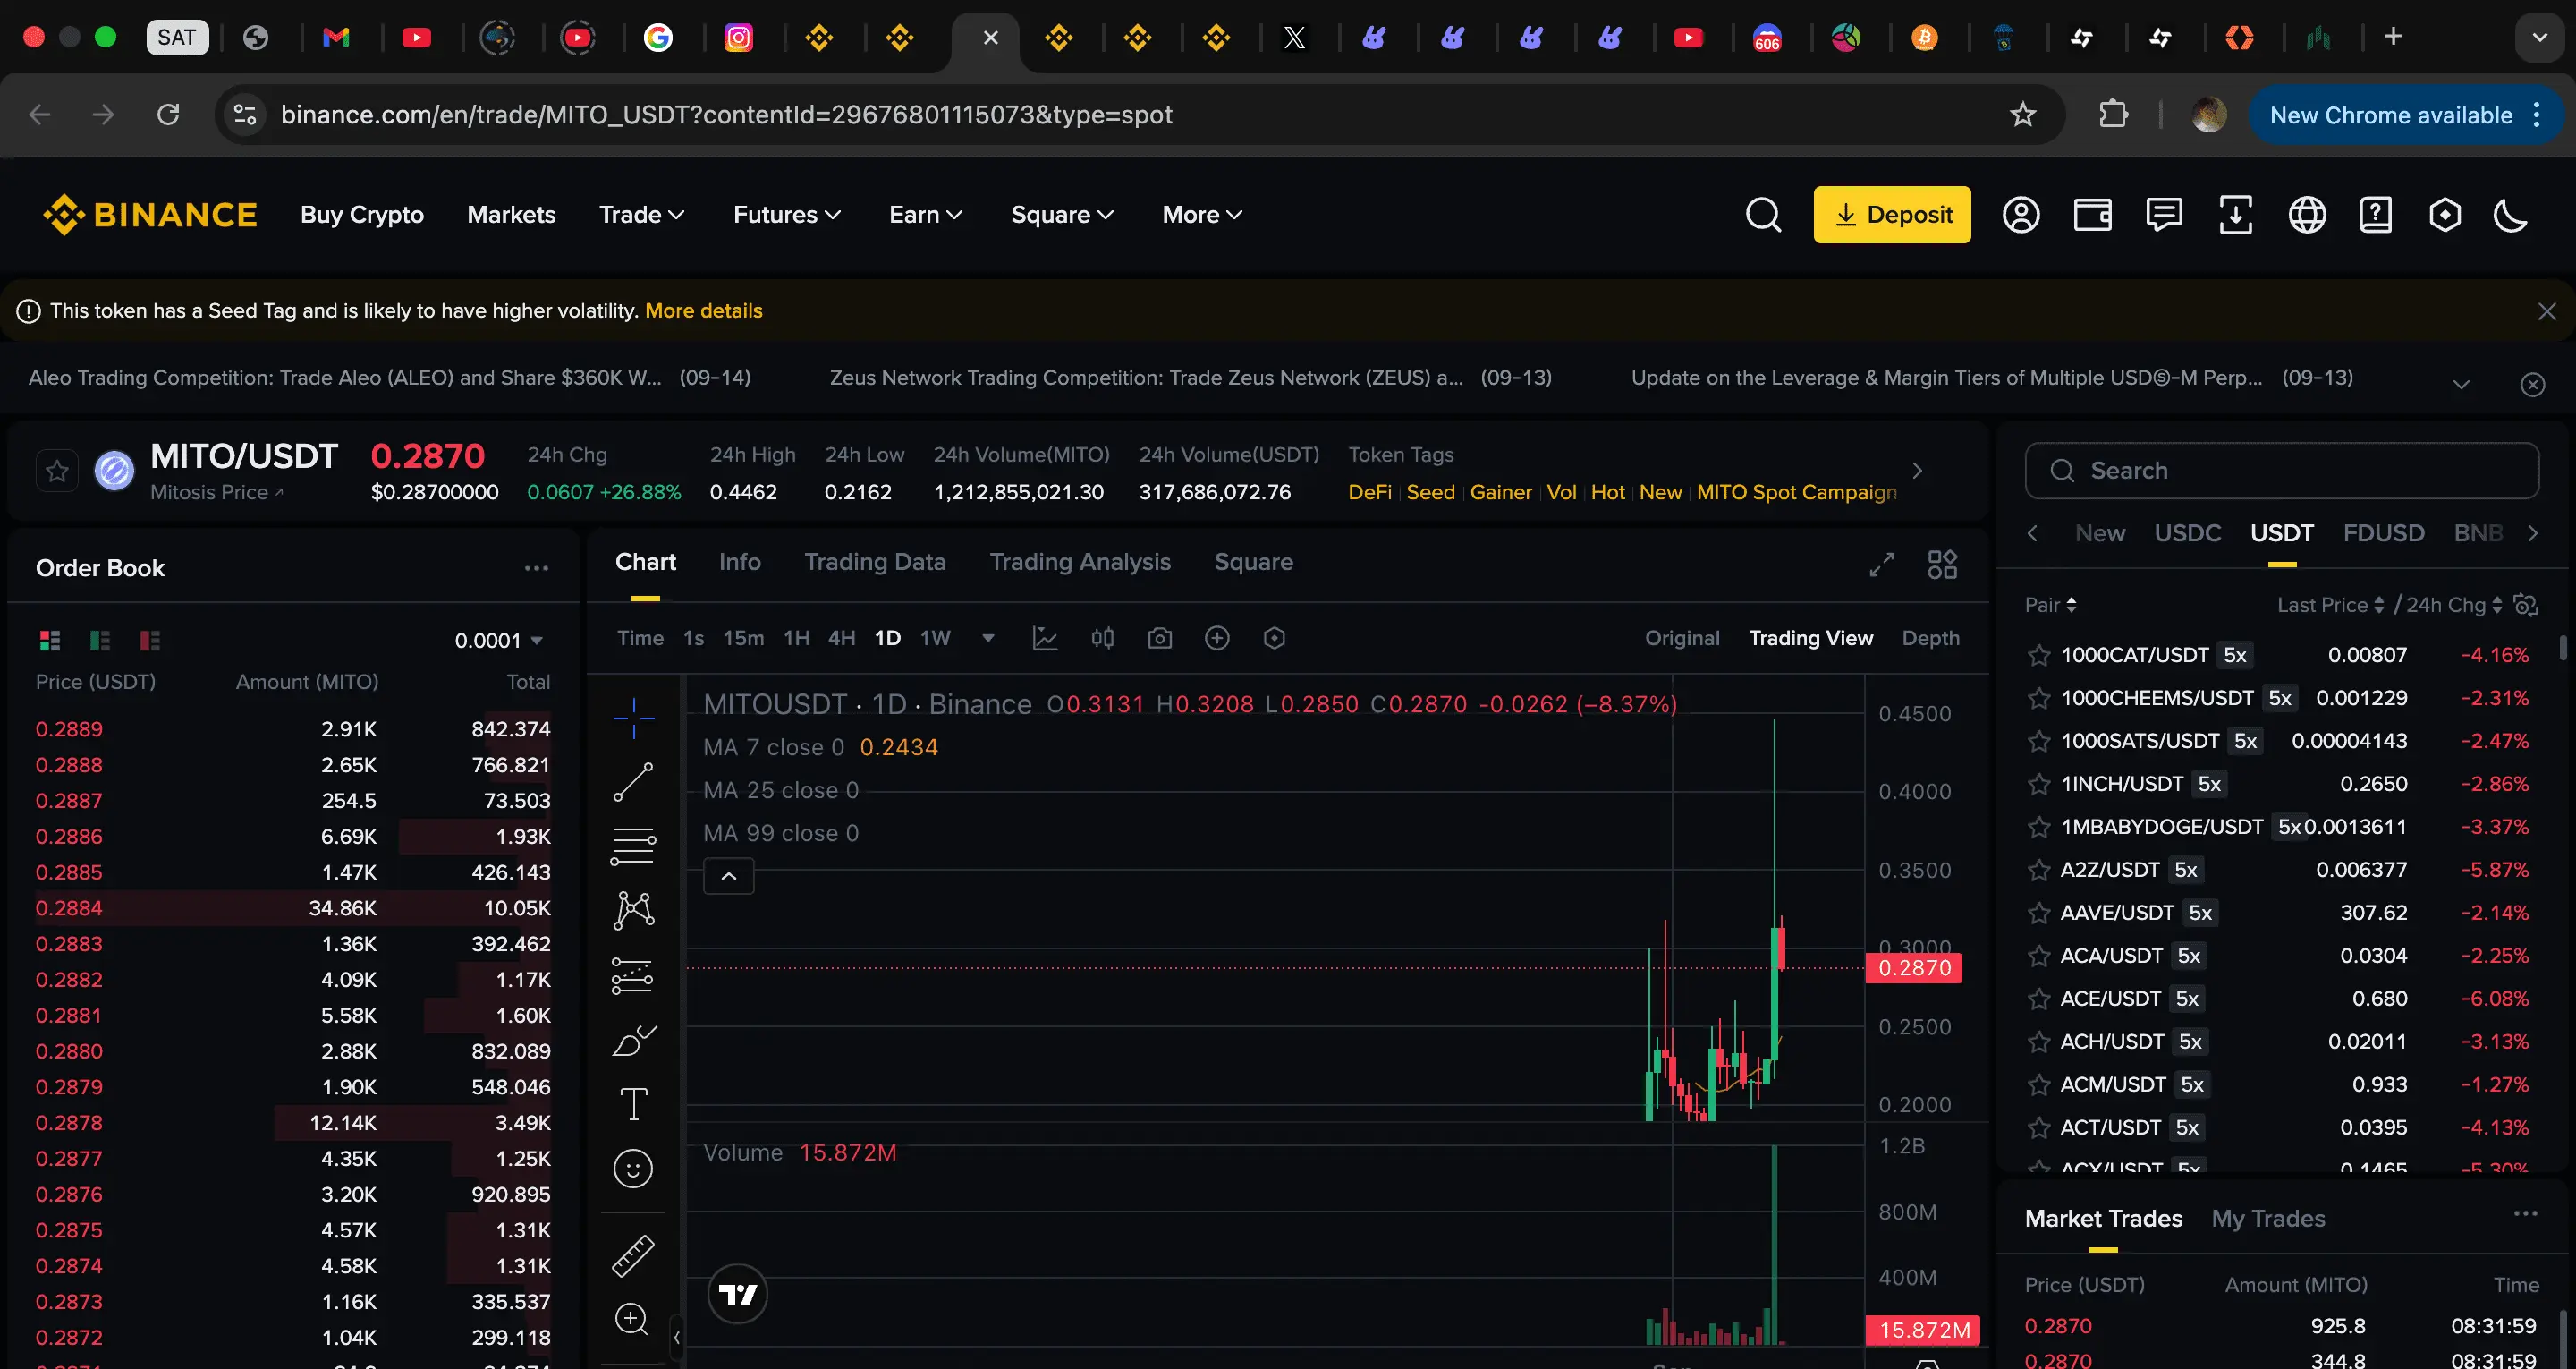This screenshot has height=1369, width=2576.
Task: Expand the Square menu dropdown
Action: click(x=1062, y=215)
